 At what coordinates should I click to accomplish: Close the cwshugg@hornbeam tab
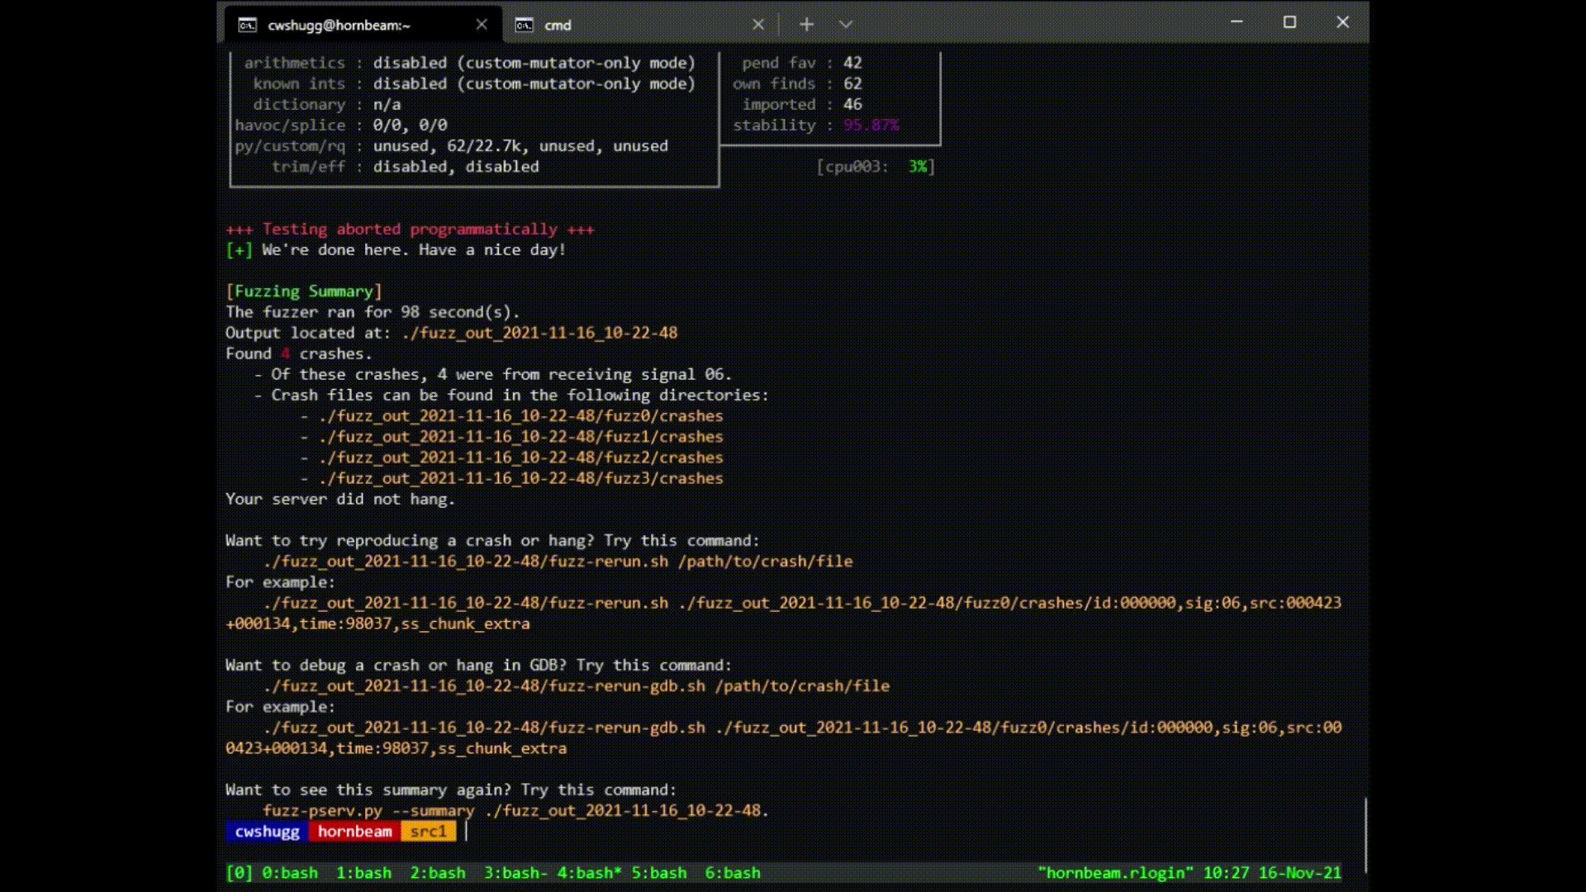click(x=482, y=25)
